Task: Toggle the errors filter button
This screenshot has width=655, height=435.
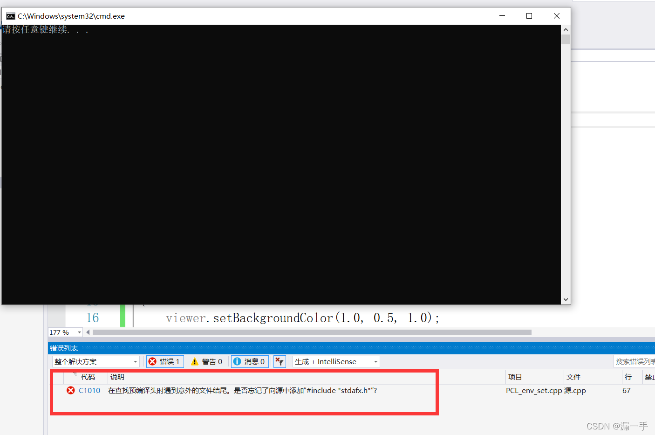Action: pyautogui.click(x=165, y=361)
